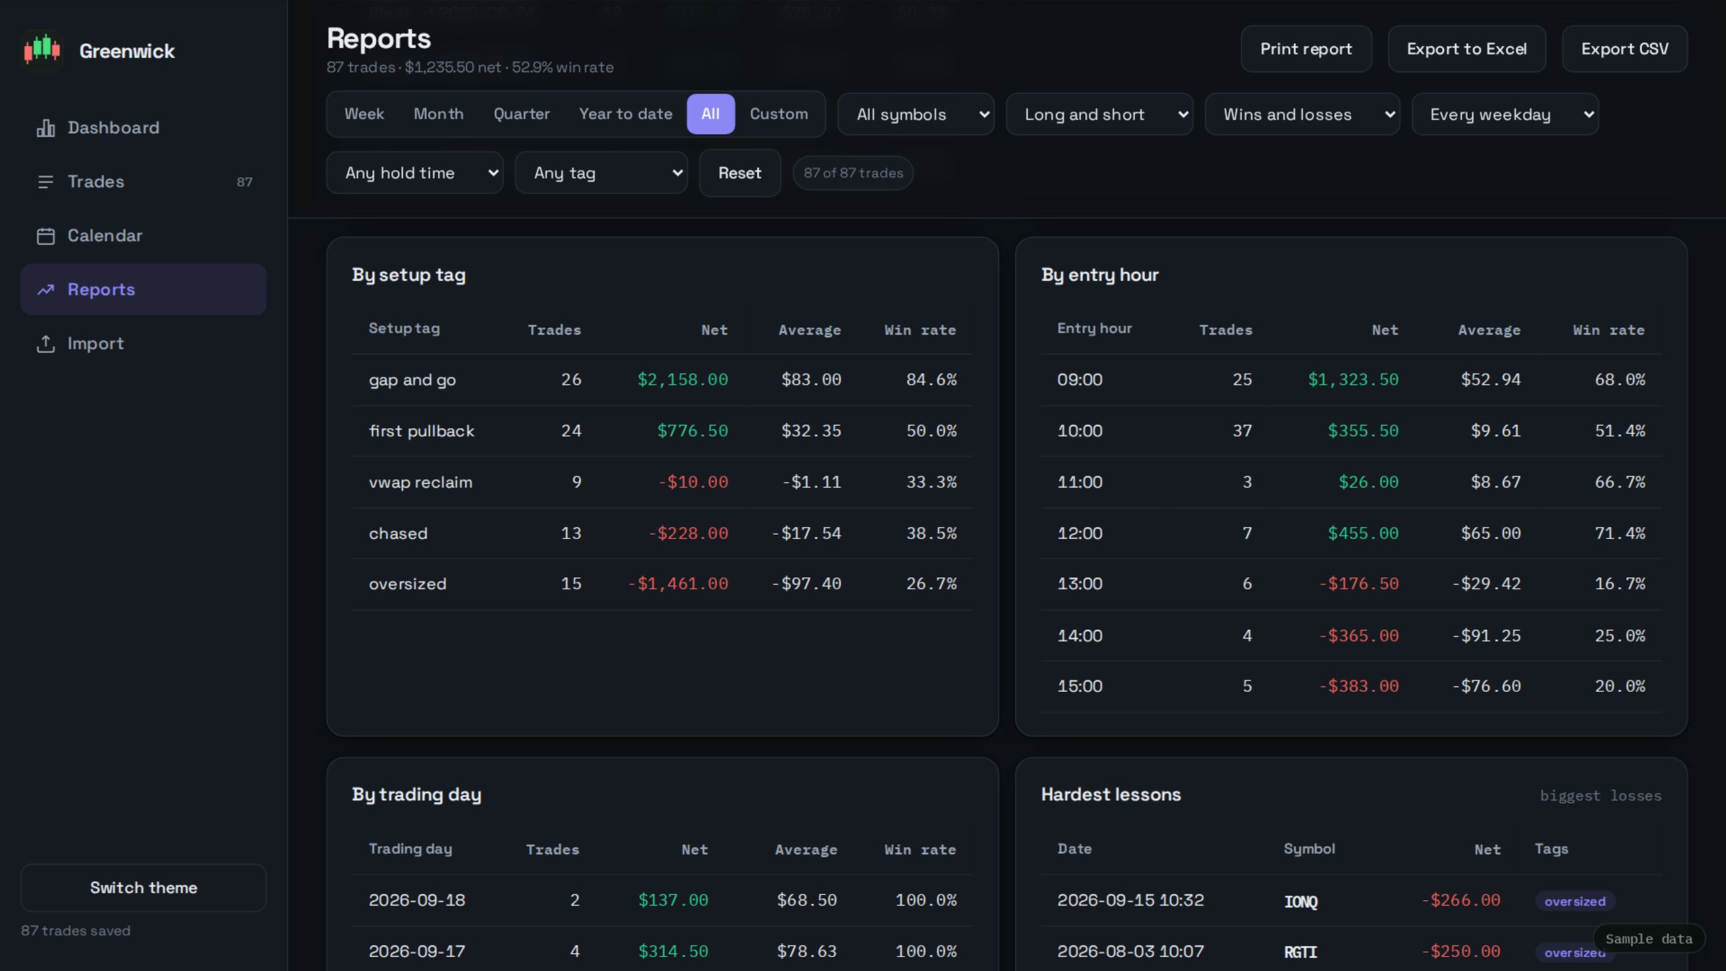
Task: Open the Import page
Action: (143, 344)
